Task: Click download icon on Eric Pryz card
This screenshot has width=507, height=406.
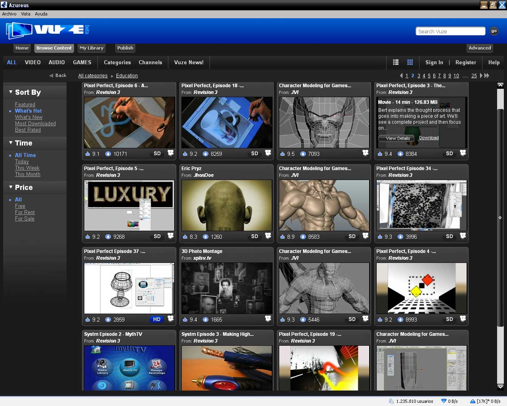Action: (x=206, y=237)
